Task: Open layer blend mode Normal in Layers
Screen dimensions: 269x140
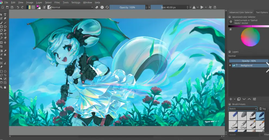Action: (248, 56)
